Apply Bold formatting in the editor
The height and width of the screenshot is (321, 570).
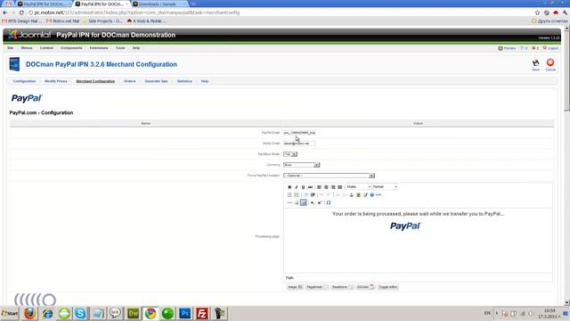(289, 187)
